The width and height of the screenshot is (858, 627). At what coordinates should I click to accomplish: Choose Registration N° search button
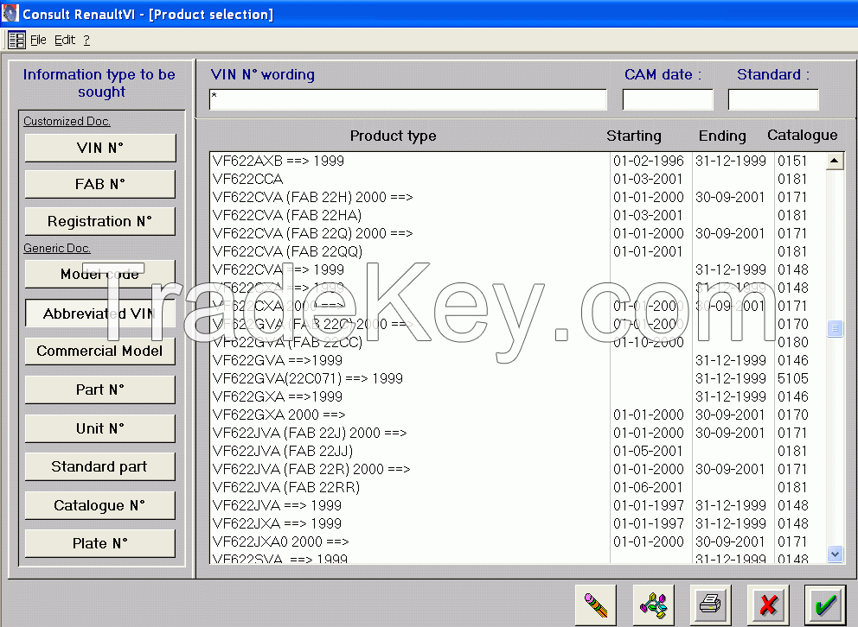[100, 221]
